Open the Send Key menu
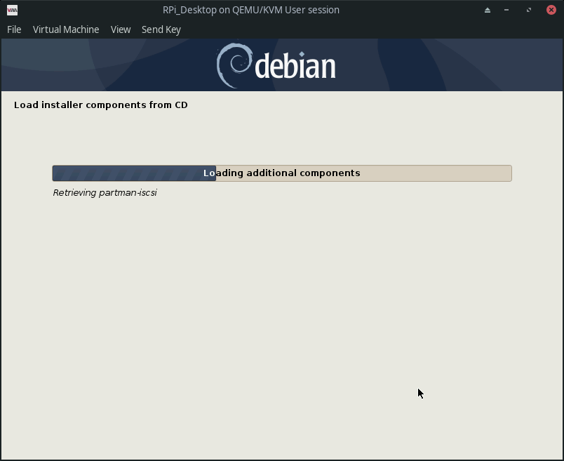Viewport: 564px width, 461px height. tap(161, 29)
